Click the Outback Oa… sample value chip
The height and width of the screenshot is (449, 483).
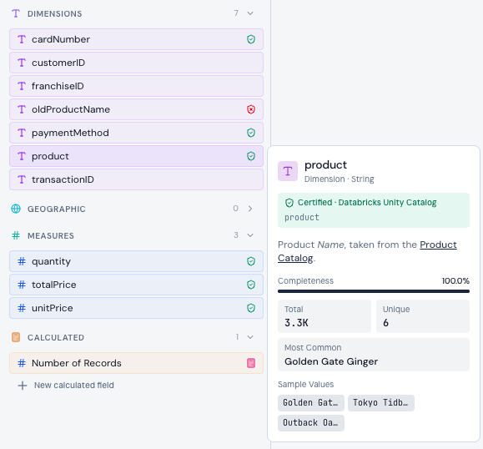311,423
